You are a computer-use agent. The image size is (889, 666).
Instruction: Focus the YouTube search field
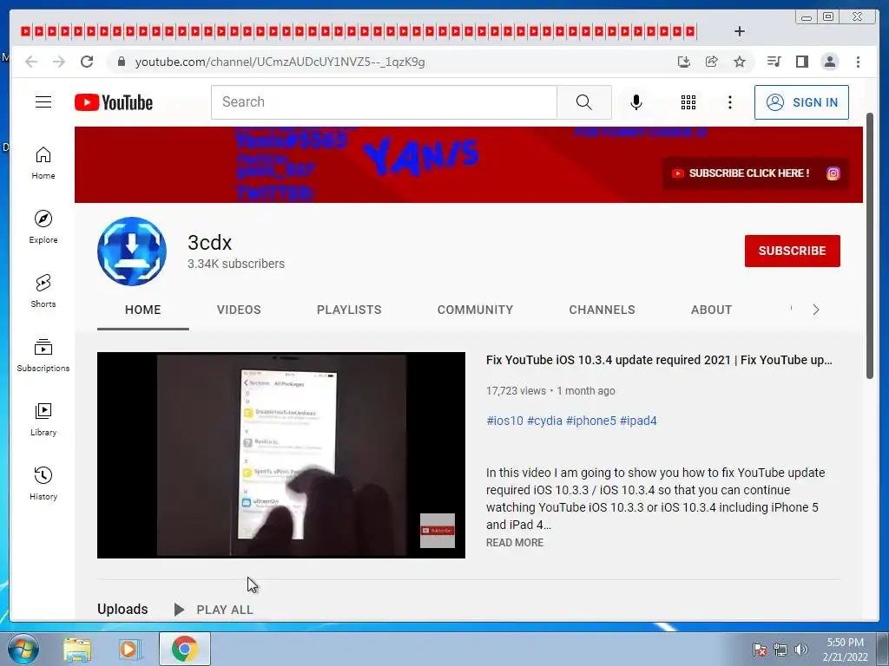pyautogui.click(x=384, y=102)
